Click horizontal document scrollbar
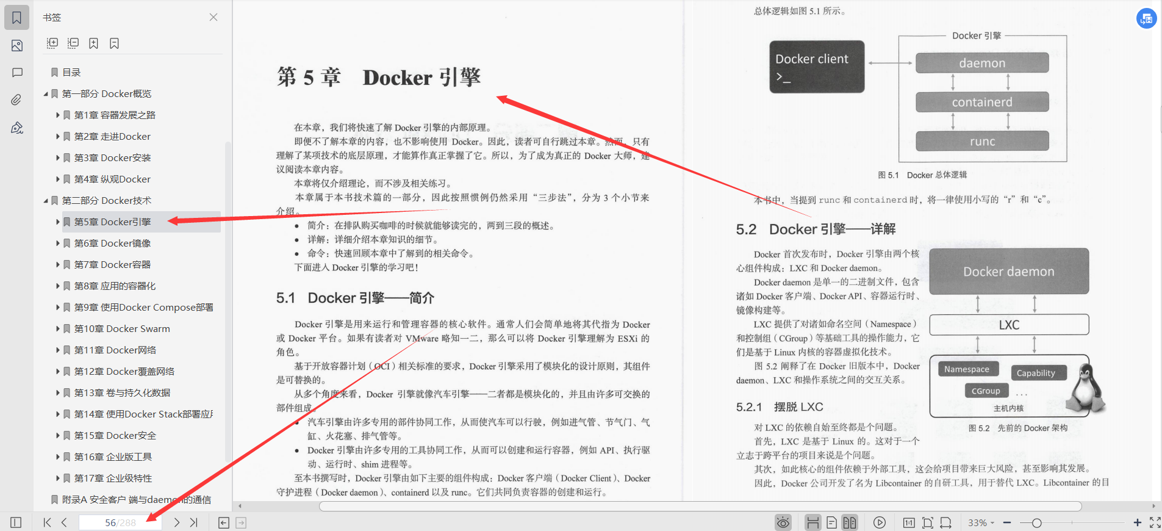This screenshot has height=531, width=1162. coord(700,506)
